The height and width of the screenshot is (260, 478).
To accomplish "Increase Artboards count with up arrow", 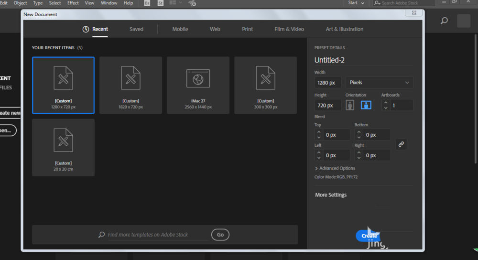I will pos(386,103).
